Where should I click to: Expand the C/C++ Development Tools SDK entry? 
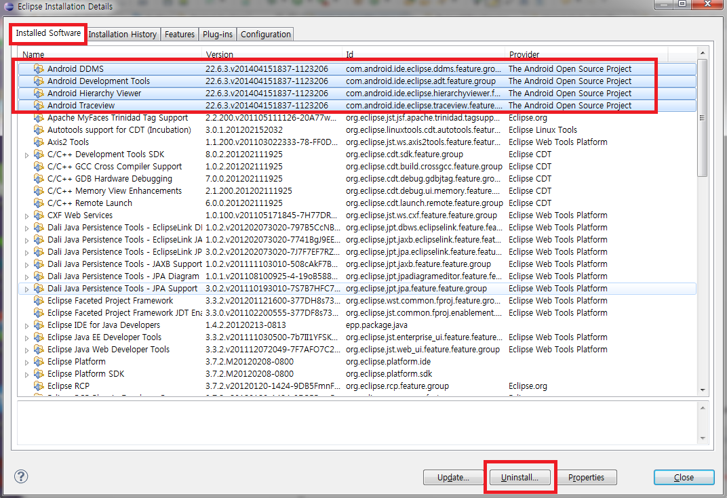[27, 154]
